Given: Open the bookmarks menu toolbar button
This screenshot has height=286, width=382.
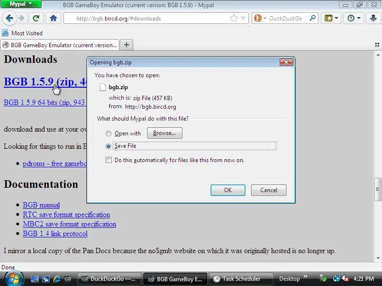Looking at the screenshot, I should [331, 18].
